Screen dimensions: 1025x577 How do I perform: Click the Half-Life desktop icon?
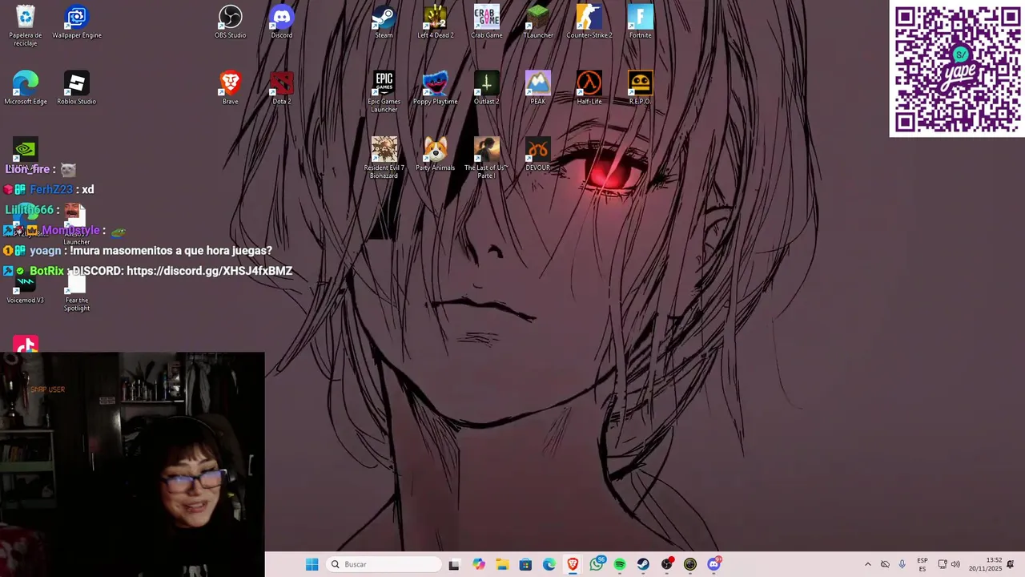pyautogui.click(x=589, y=88)
